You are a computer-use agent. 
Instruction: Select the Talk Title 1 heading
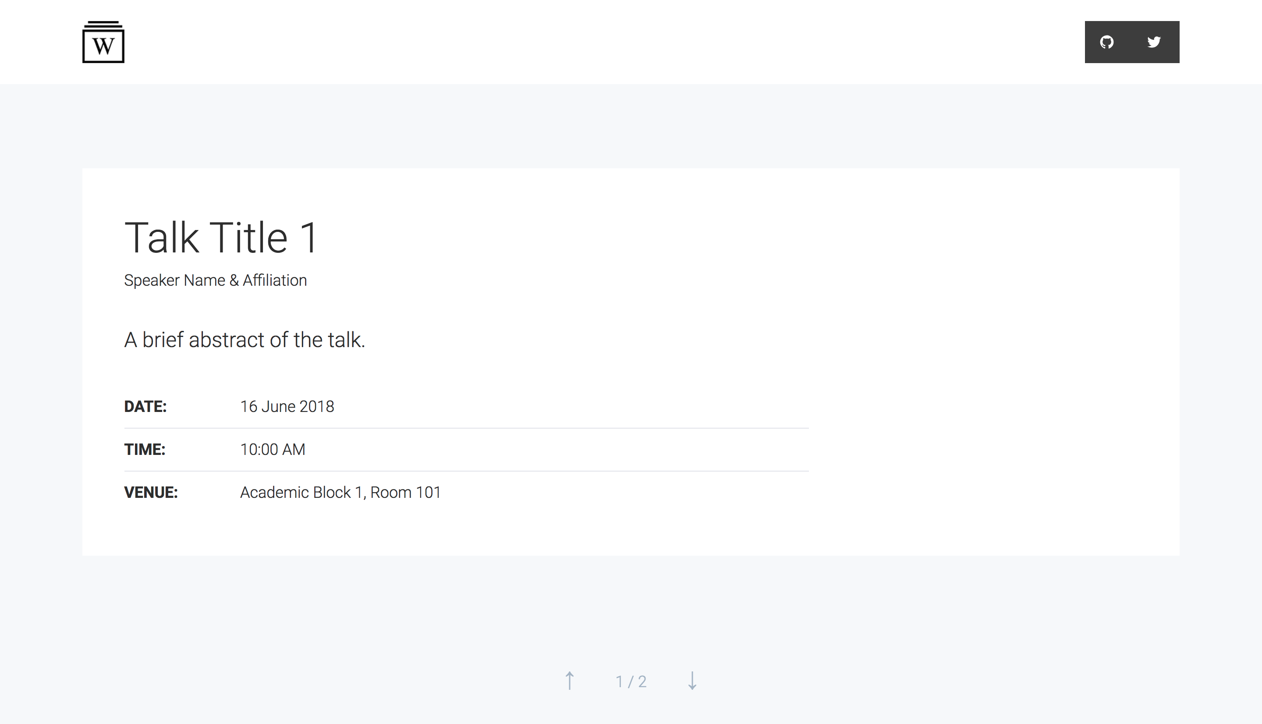221,238
